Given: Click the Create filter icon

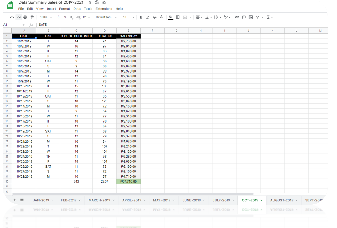Looking at the screenshot, I should coord(258,17).
